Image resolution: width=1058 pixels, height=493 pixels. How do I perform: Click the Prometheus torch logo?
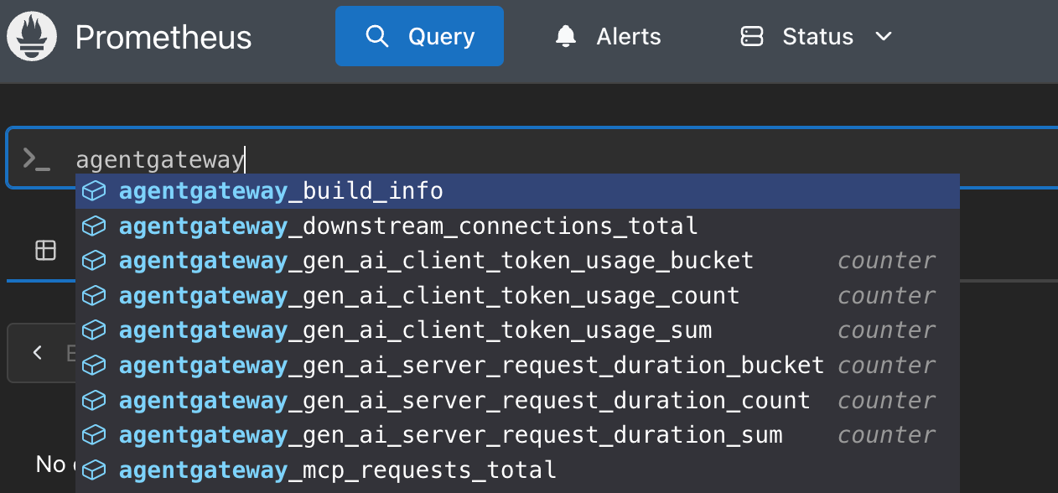pos(32,37)
